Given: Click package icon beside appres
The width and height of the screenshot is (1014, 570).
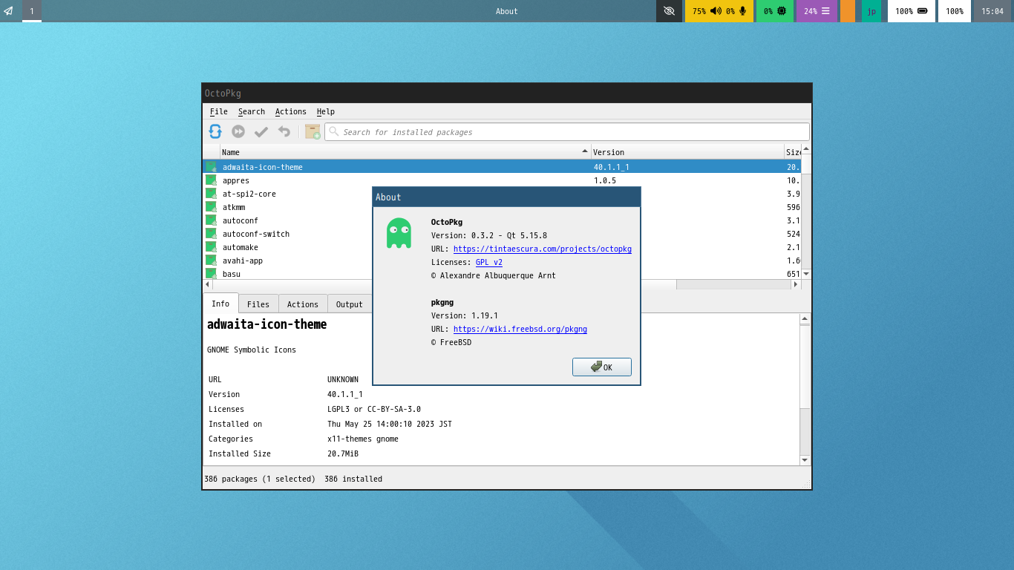Looking at the screenshot, I should 211,180.
